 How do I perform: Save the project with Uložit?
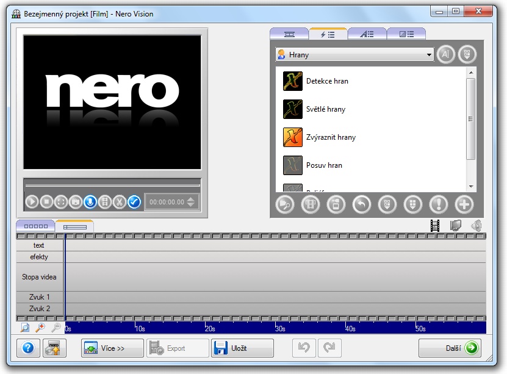(242, 348)
